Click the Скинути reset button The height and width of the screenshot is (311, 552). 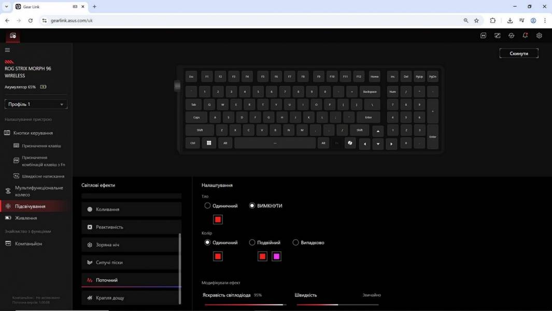pos(519,53)
